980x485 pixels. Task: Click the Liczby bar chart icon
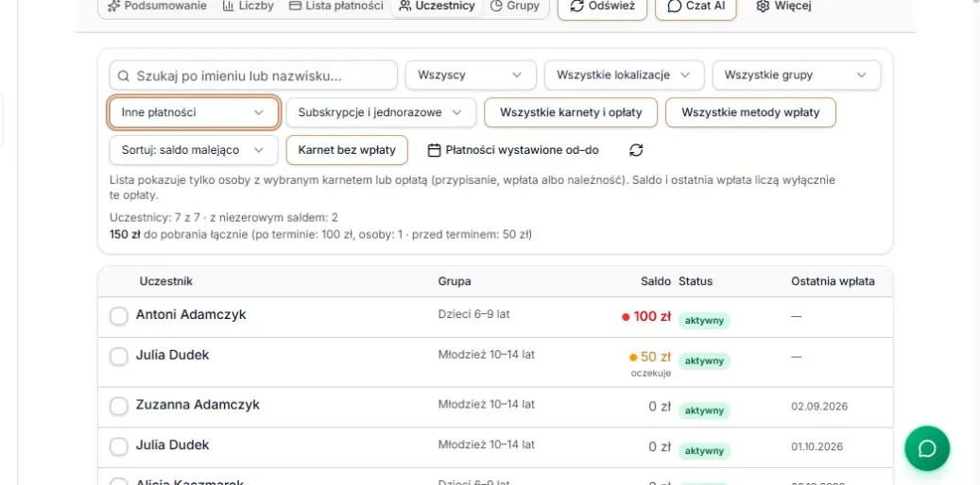coord(228,7)
